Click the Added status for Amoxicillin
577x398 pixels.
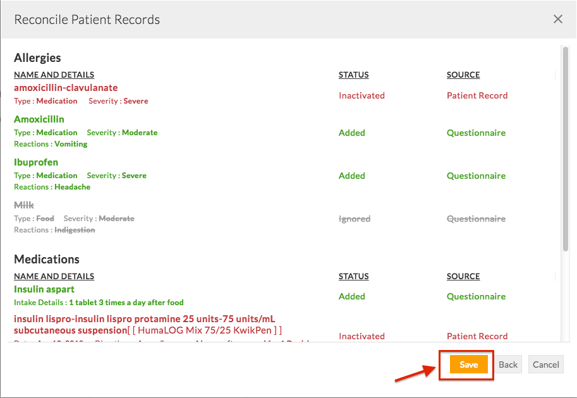(352, 133)
